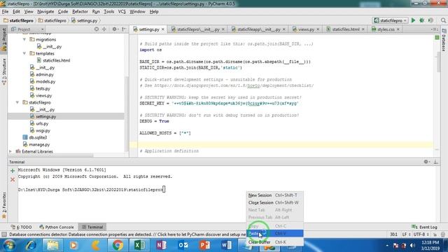Click the Project tree horizontal scrollbar
This screenshot has height=252, width=448.
51,155
